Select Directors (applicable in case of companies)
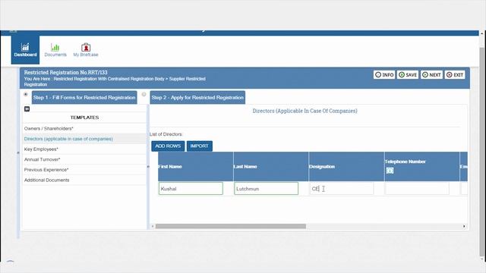This screenshot has width=486, height=273. 84,139
